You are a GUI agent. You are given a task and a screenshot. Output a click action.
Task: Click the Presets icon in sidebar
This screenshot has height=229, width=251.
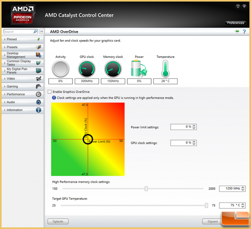(x=39, y=47)
